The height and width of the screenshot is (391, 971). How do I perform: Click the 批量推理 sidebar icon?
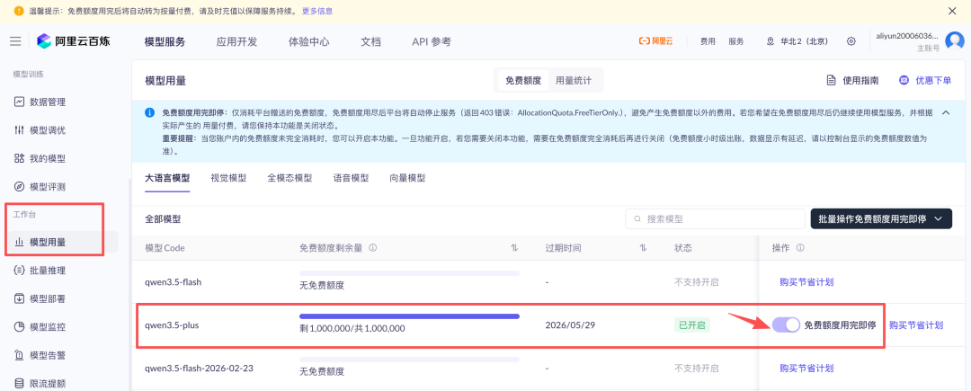(19, 271)
